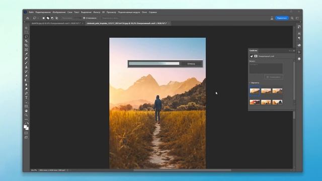Open the Character panel icon in dock
This screenshot has height=181, width=322.
[x=299, y=34]
